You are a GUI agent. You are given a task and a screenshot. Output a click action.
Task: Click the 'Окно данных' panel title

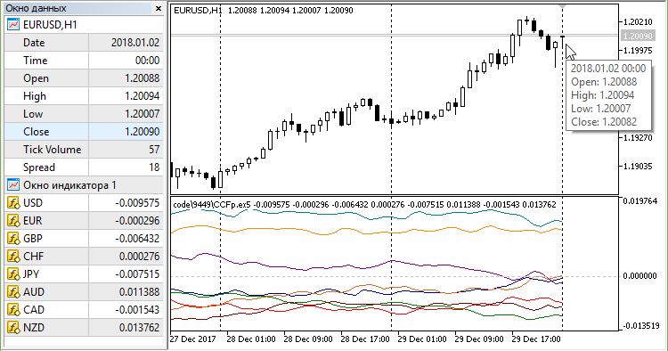point(36,8)
